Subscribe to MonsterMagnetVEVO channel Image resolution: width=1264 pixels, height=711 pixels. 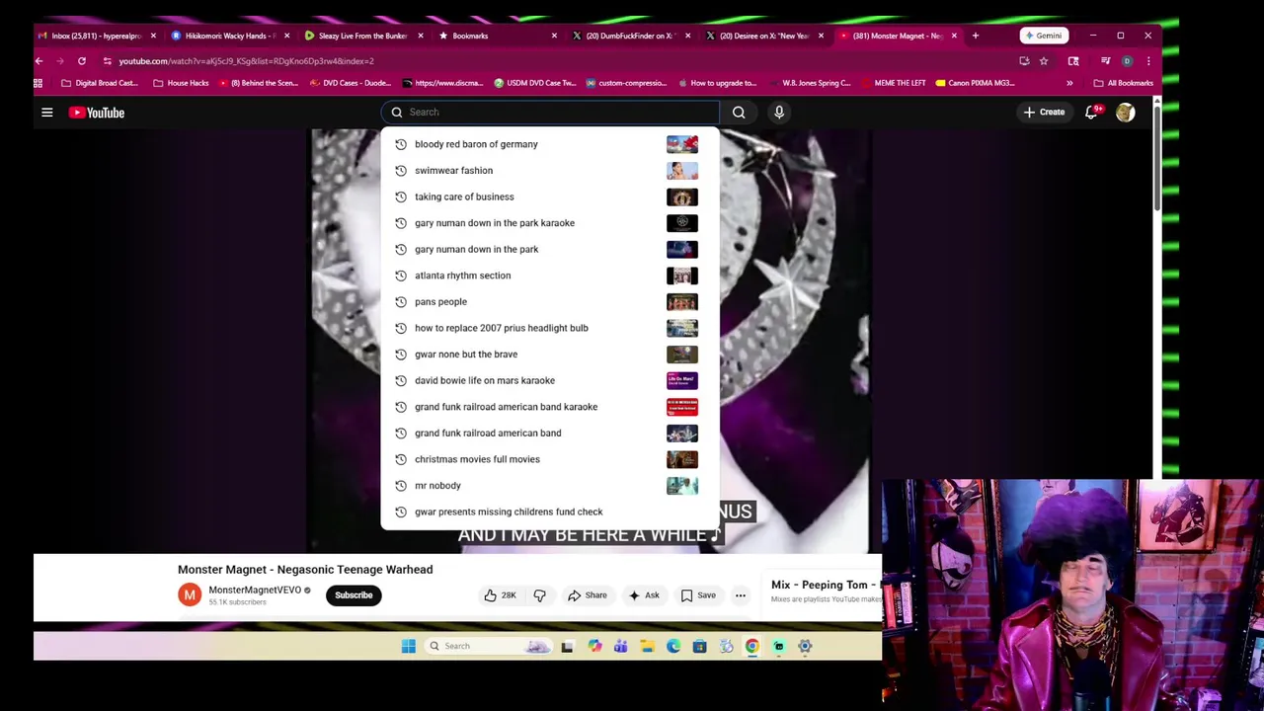(354, 595)
